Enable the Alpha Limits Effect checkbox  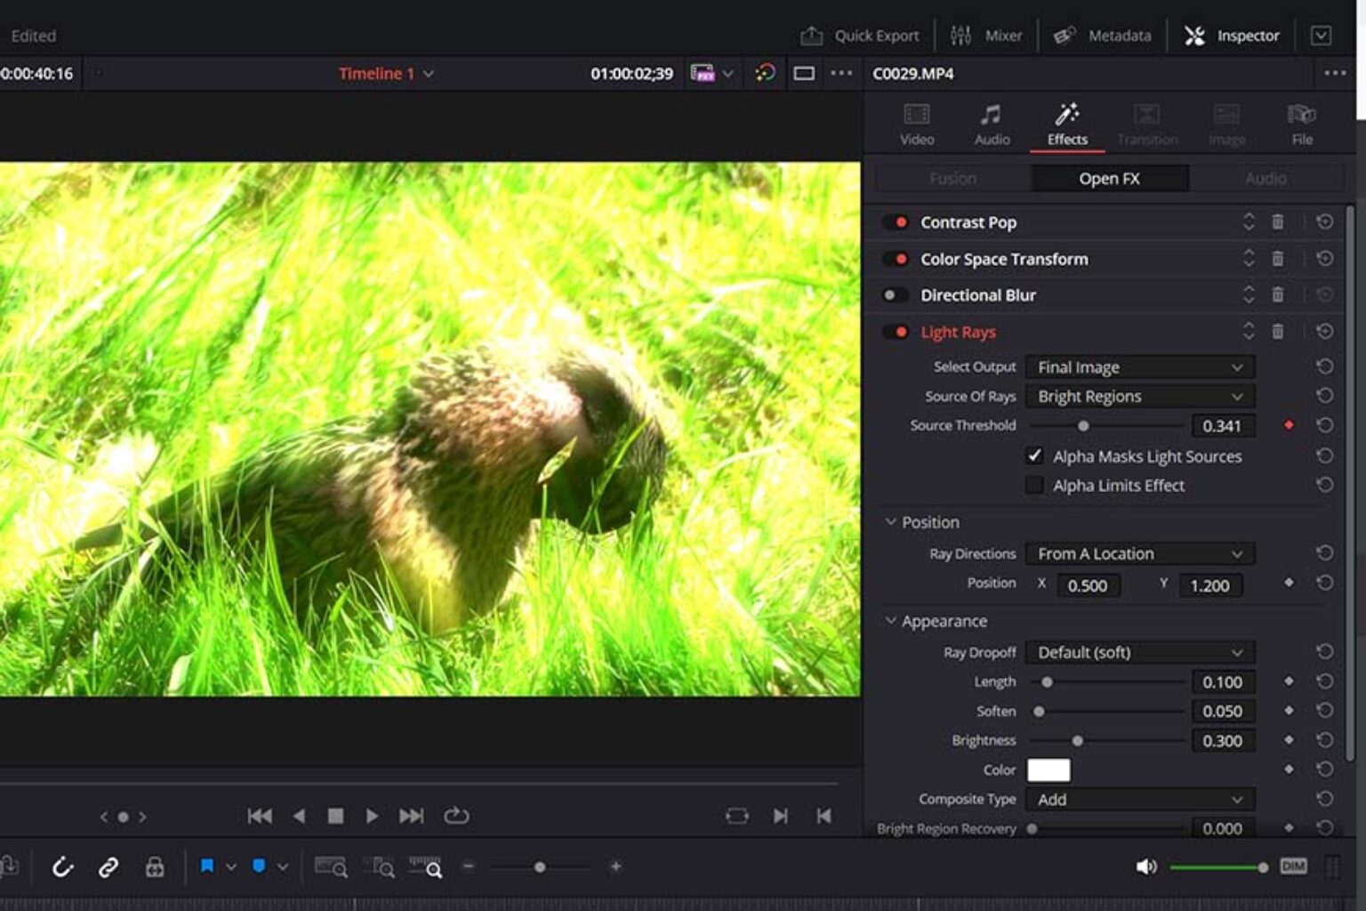(x=1034, y=485)
